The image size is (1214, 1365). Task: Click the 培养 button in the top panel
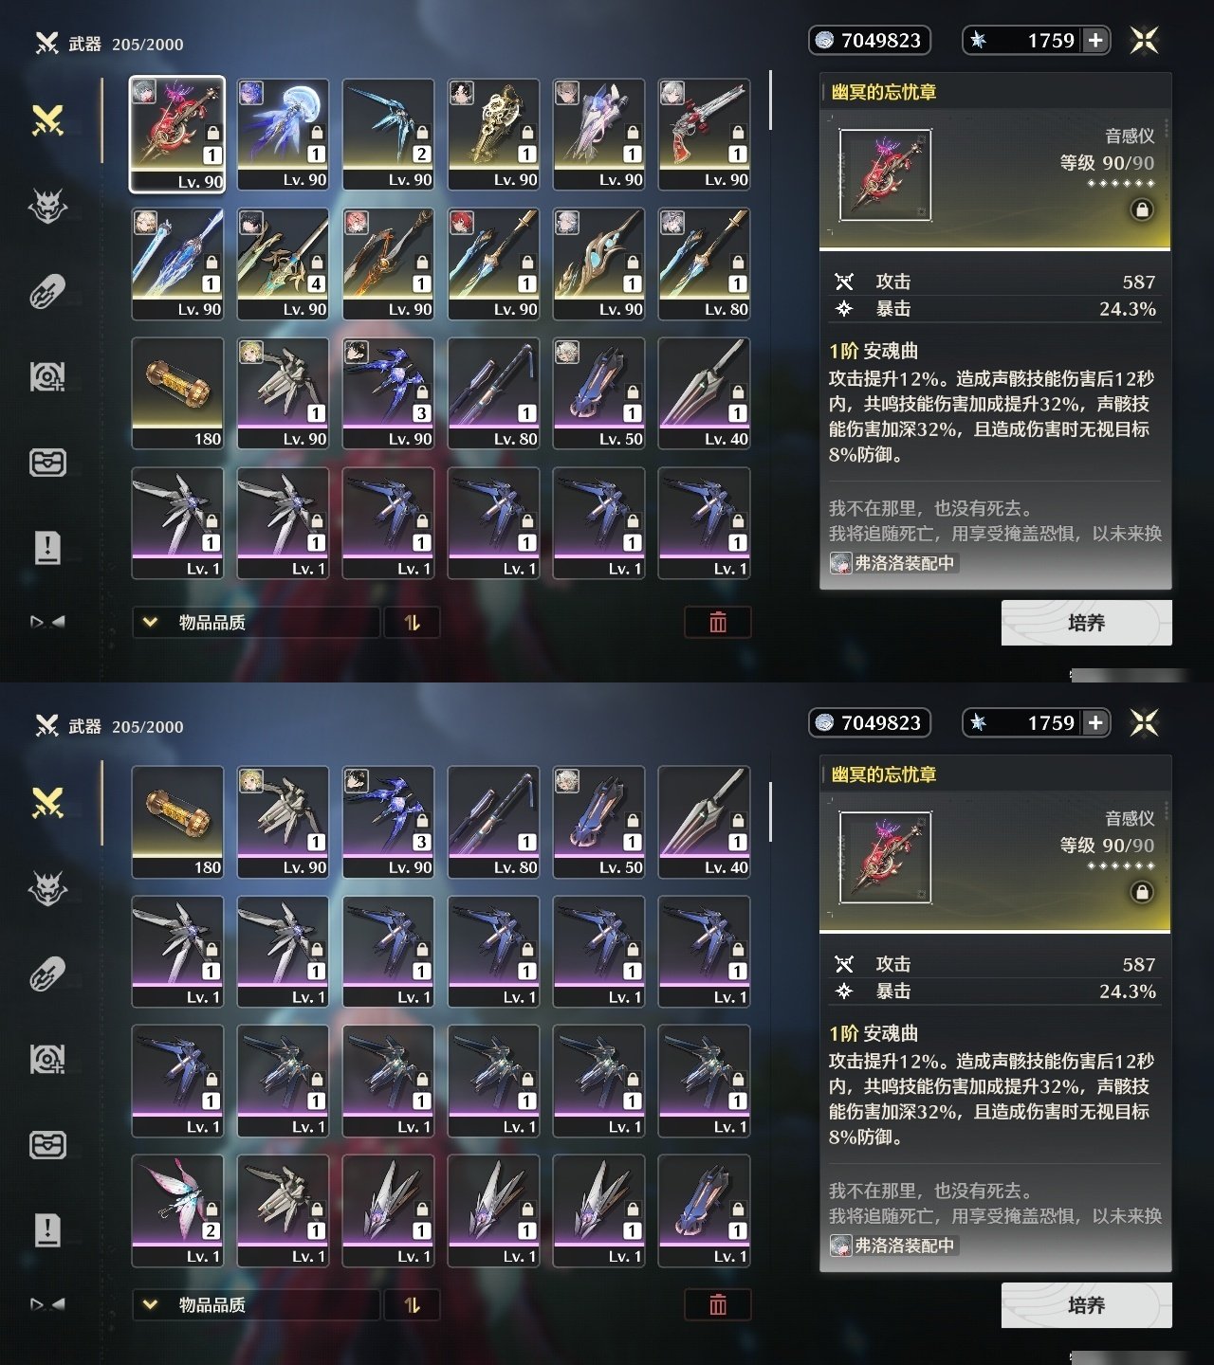[x=1086, y=623]
